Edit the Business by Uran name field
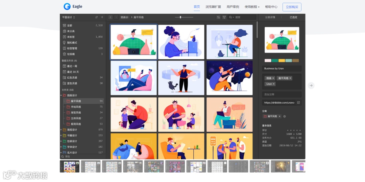The width and height of the screenshot is (365, 182). click(282, 68)
